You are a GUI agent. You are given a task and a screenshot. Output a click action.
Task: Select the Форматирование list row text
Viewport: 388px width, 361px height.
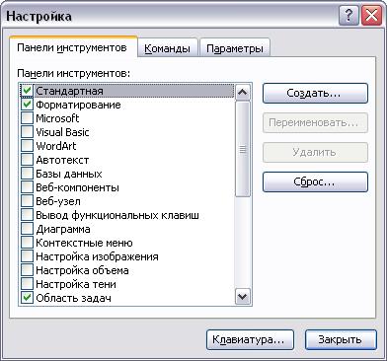click(78, 105)
